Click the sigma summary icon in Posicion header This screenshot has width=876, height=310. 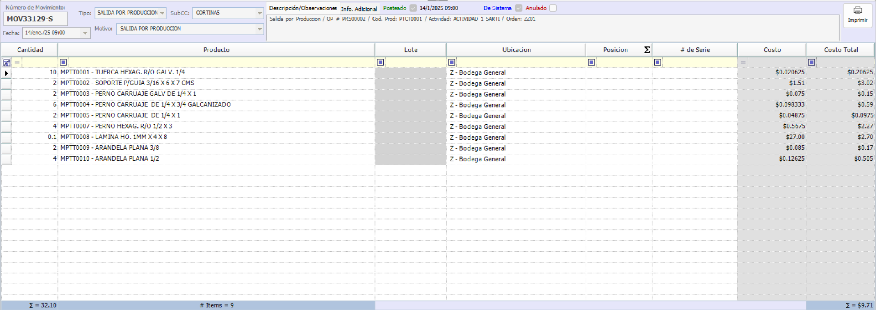click(x=647, y=50)
